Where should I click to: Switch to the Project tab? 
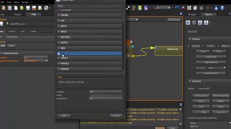[x=18, y=14]
